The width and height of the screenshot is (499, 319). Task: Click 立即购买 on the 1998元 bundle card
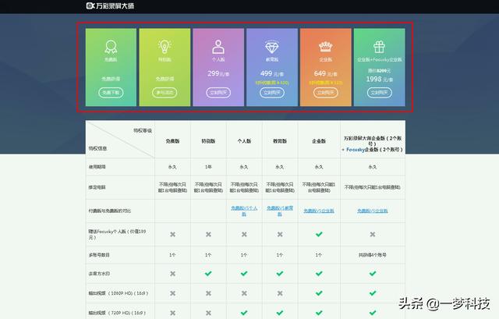pos(380,93)
